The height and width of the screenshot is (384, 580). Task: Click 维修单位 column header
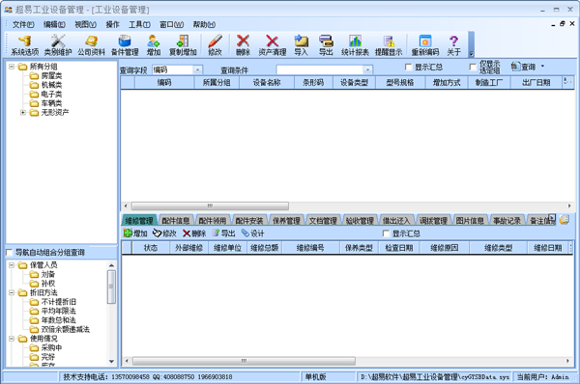coord(227,248)
